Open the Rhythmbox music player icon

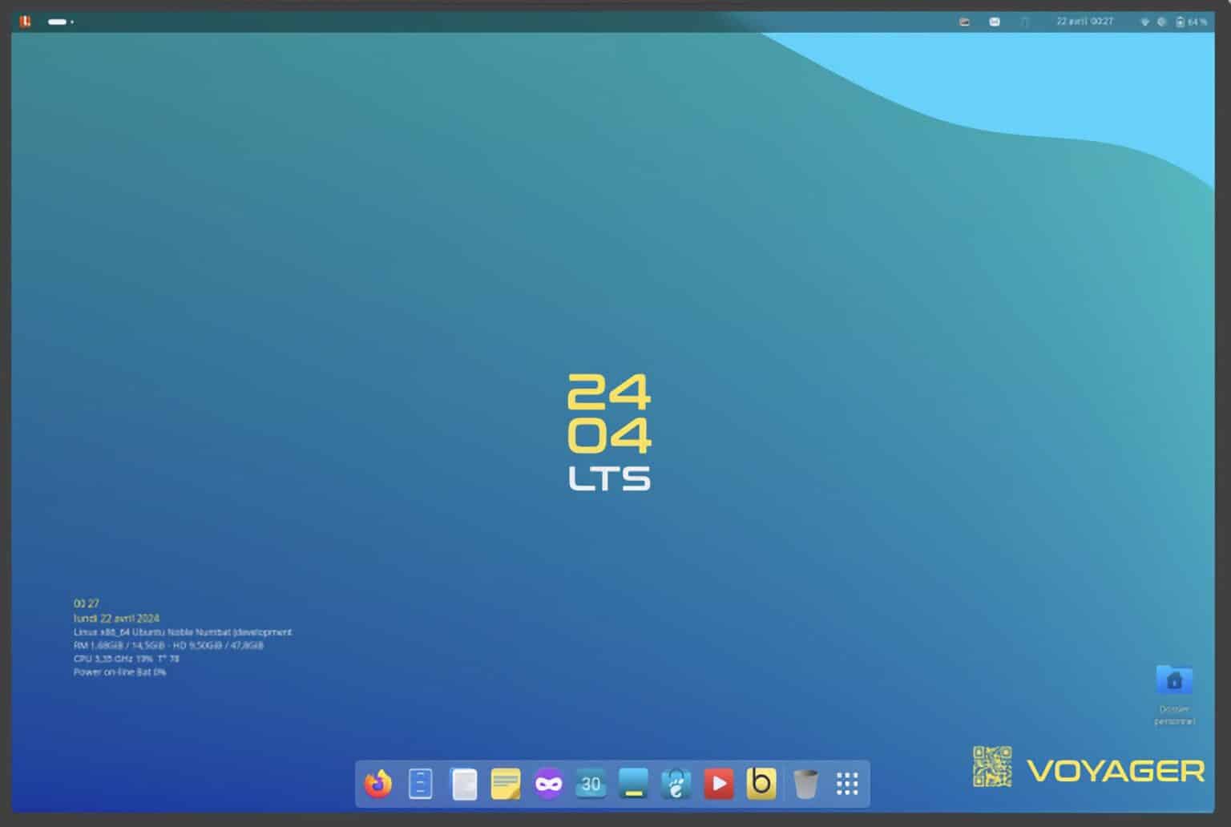[676, 785]
